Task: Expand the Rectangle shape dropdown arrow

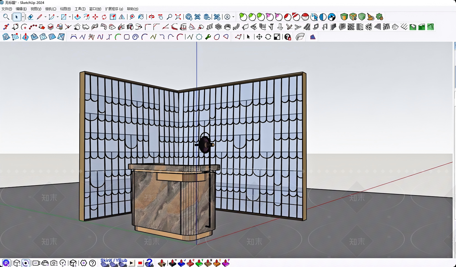Action: point(70,17)
